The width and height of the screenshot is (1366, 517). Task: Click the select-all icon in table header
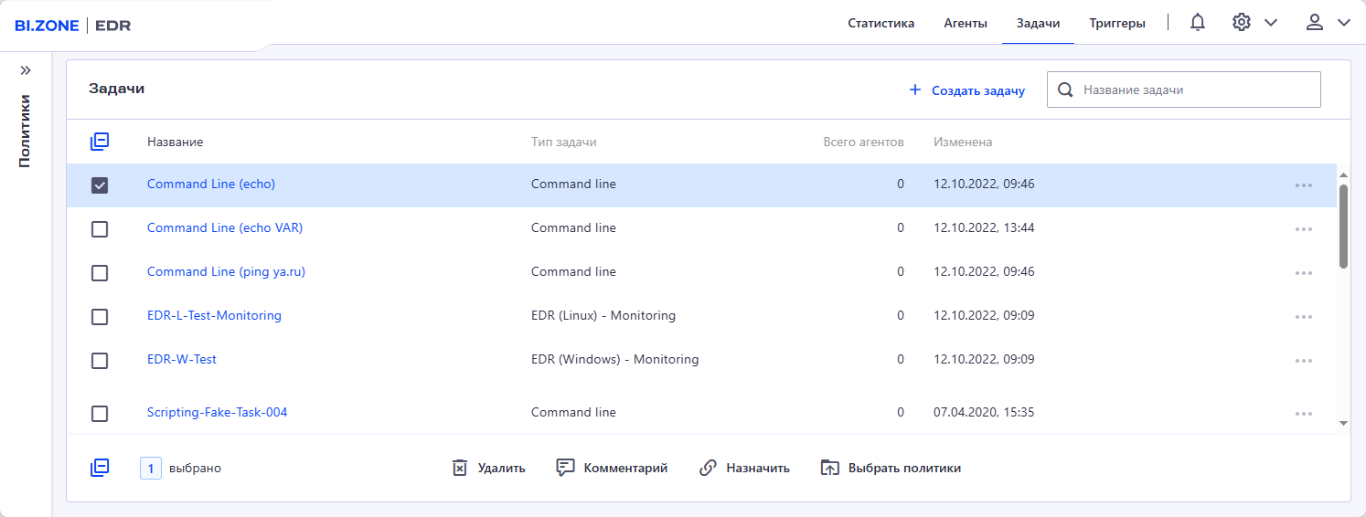(x=100, y=142)
